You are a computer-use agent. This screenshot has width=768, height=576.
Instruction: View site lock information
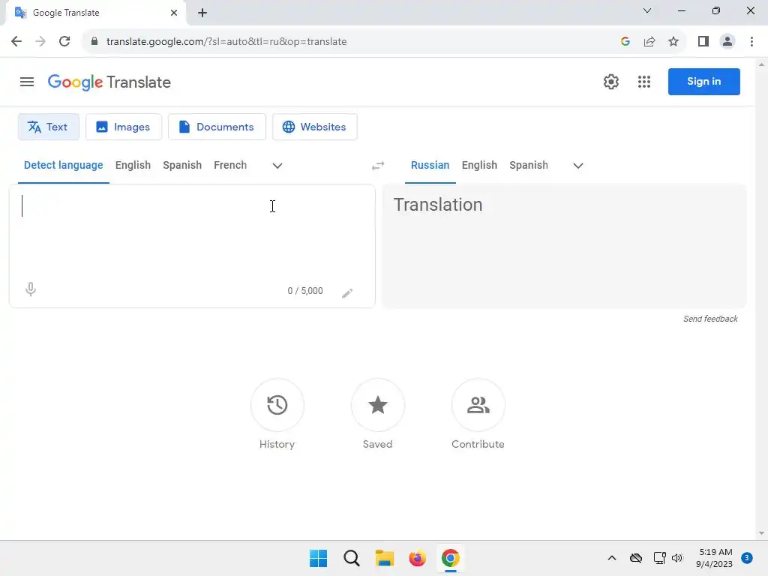pyautogui.click(x=94, y=41)
